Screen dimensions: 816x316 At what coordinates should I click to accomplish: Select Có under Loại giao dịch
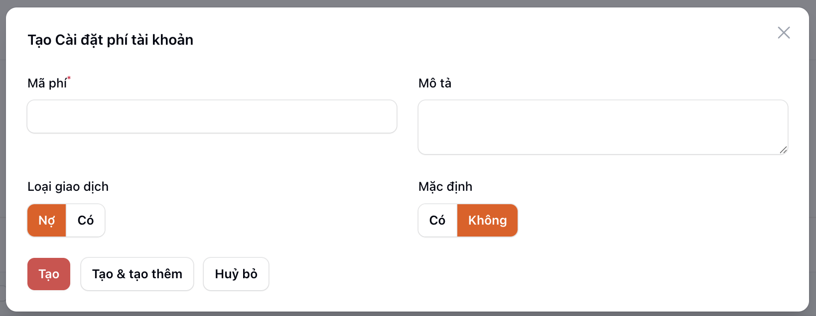point(86,221)
